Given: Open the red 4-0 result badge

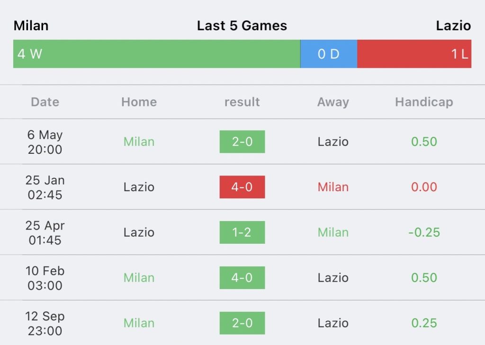Looking at the screenshot, I should pyautogui.click(x=242, y=187).
